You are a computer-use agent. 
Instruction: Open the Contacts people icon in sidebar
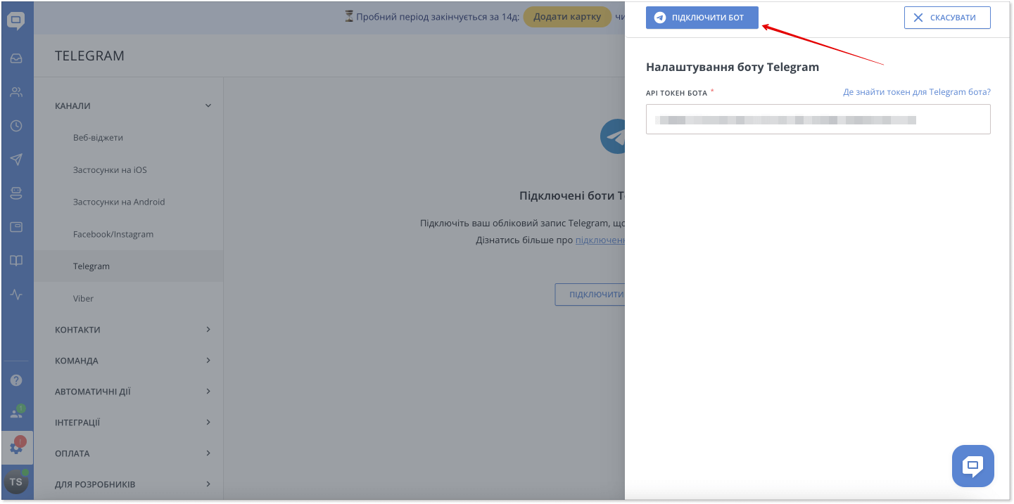pos(16,92)
